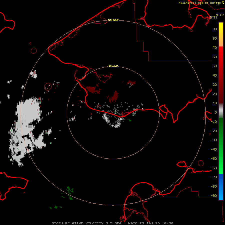Screen dimensions: 225x225
Task: Click the blue bottom segment of the color bar
Action: click(221, 187)
